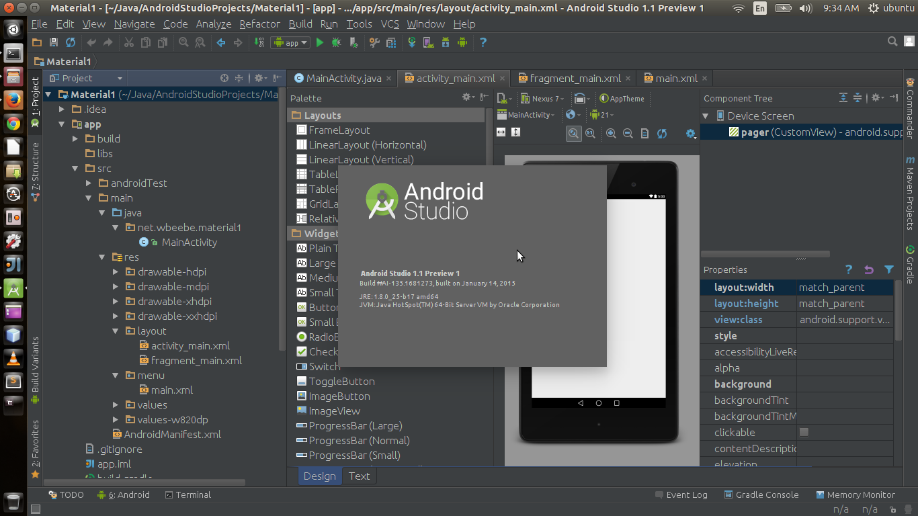Screen dimensions: 918x516
Task: Open the Project panel gear settings
Action: pos(260,78)
